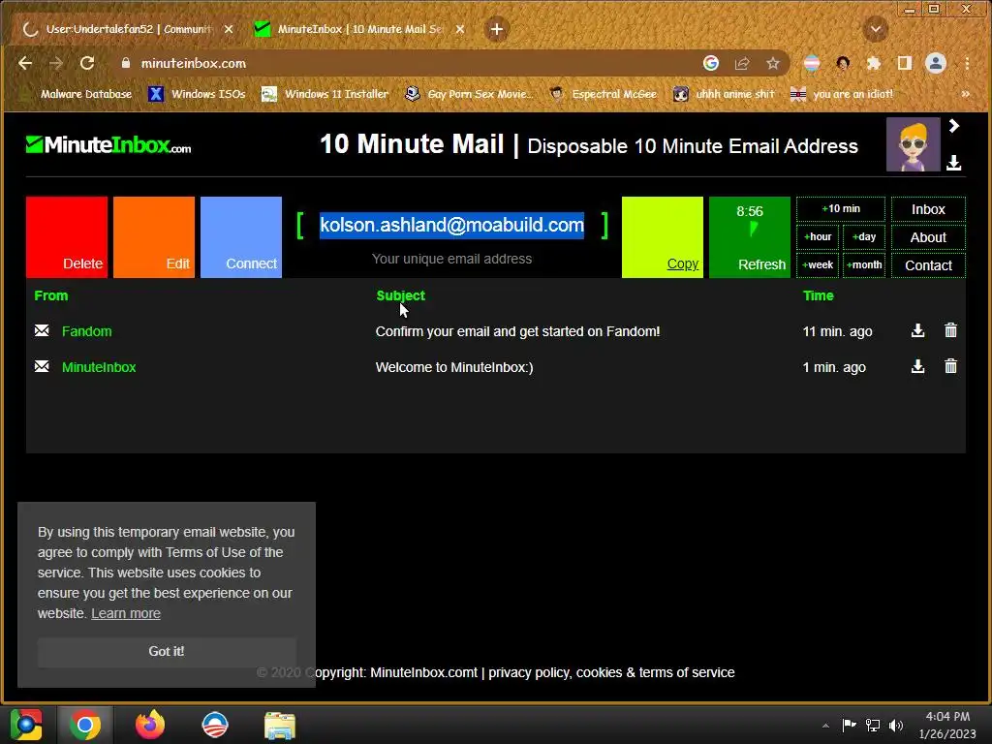Extend time by +month
992x744 pixels.
pos(864,265)
